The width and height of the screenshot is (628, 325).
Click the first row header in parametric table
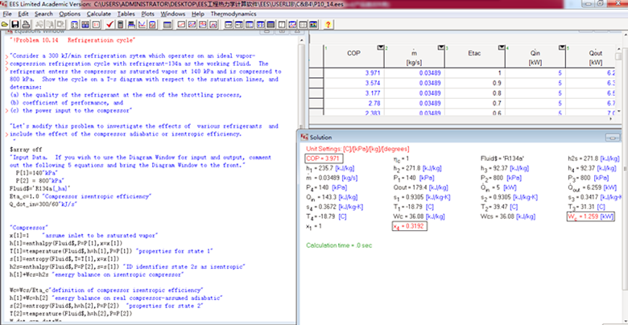click(x=317, y=73)
